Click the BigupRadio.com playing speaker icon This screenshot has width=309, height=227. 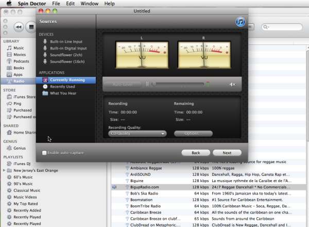click(x=114, y=187)
